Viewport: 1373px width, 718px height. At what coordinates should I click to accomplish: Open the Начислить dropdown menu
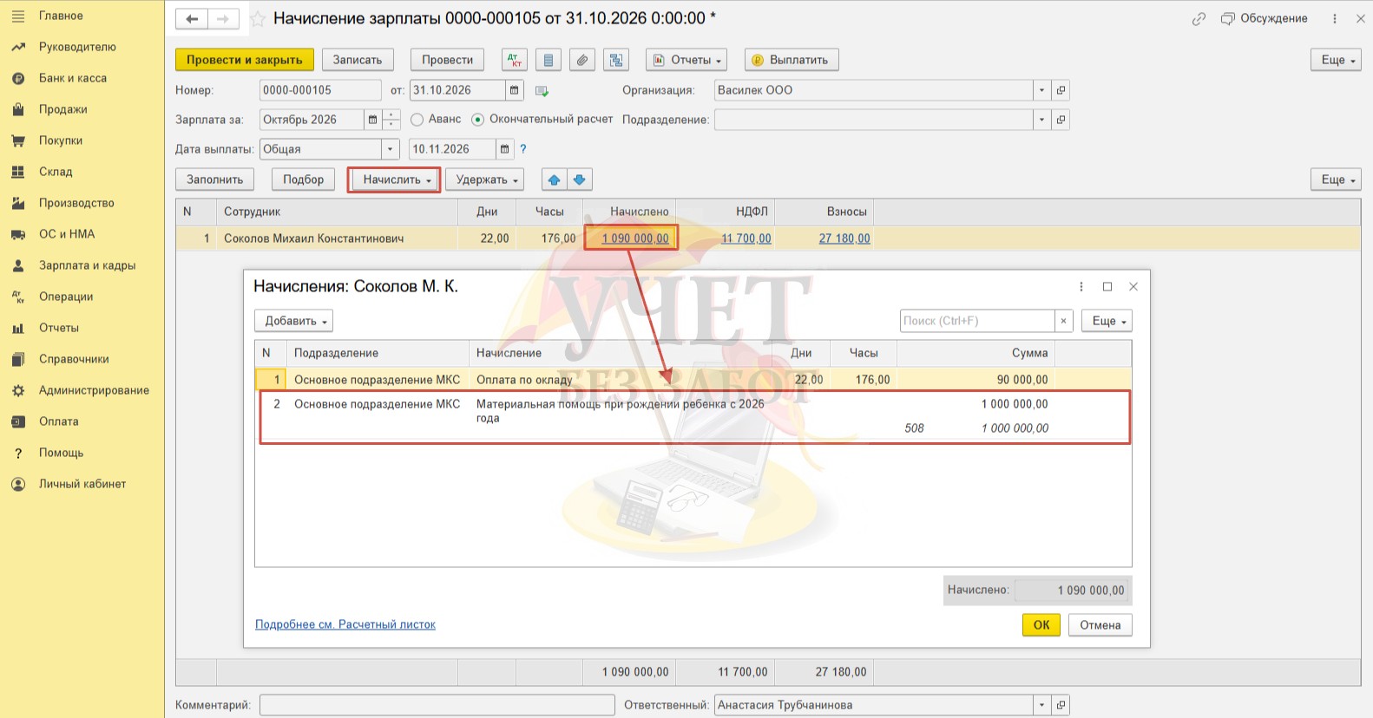397,179
